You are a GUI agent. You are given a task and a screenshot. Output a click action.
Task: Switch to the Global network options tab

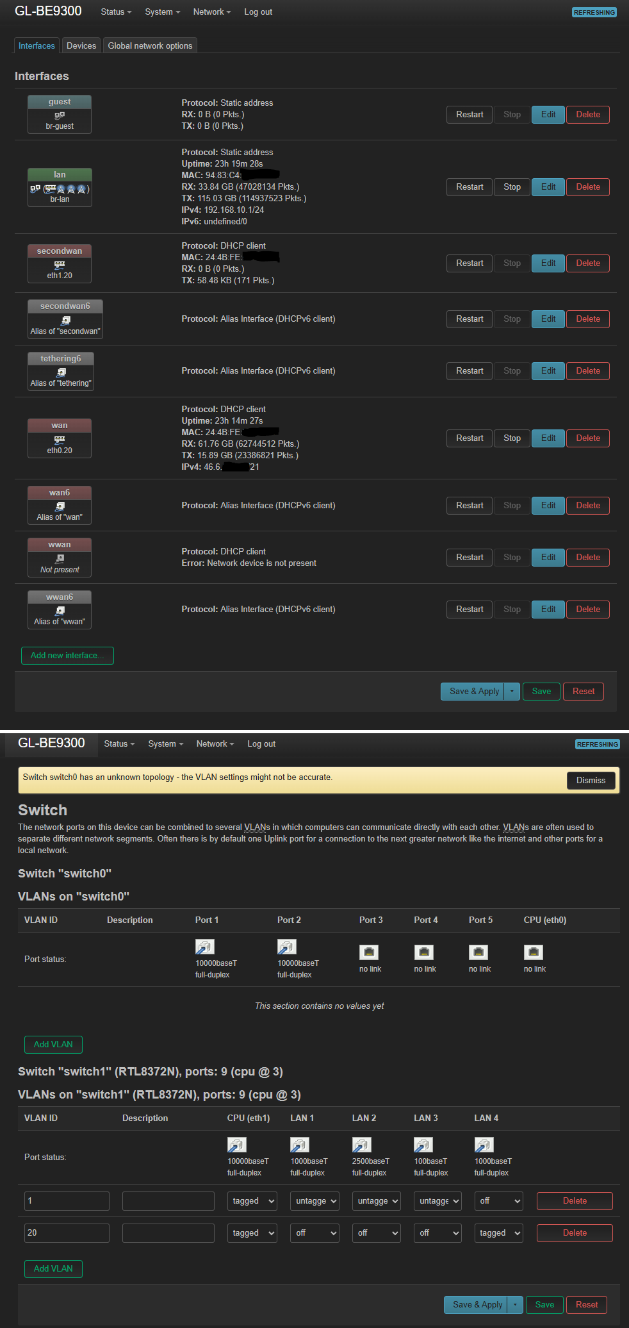(150, 46)
